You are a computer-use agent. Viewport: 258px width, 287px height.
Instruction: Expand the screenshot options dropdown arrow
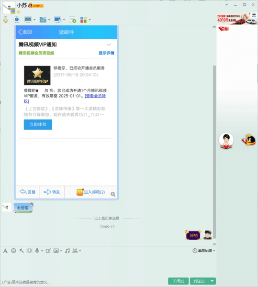[x=80, y=251]
